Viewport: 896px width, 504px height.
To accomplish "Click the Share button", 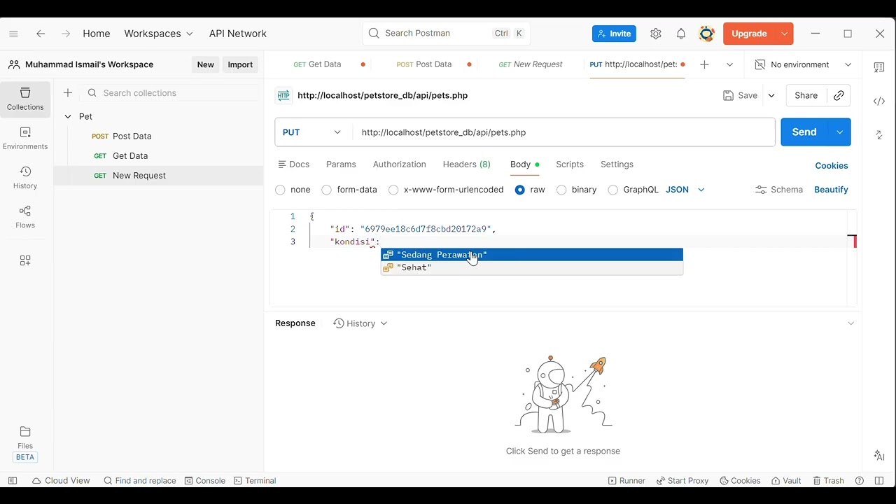I will [x=806, y=96].
